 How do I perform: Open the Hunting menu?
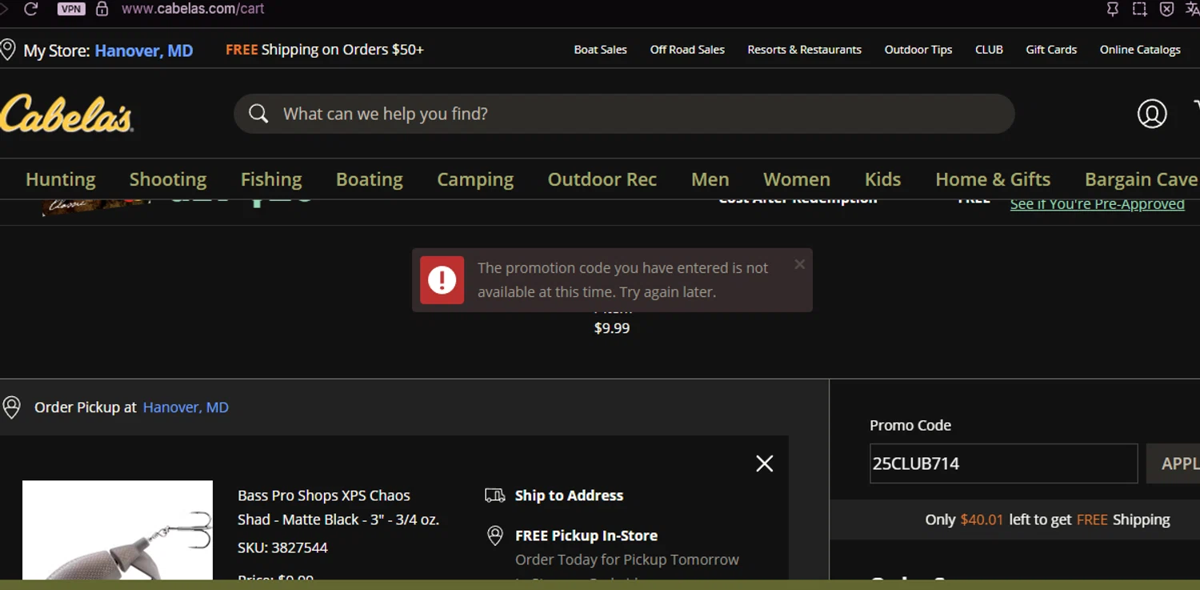coord(61,179)
